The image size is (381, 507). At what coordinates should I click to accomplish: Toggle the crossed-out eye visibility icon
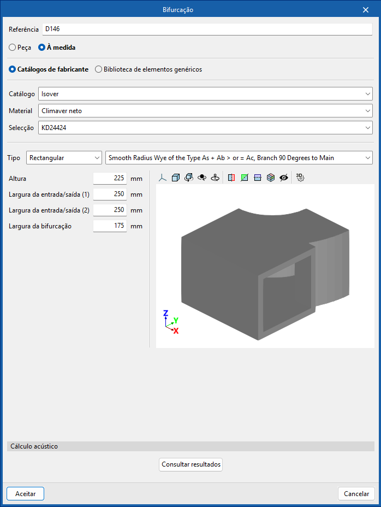[284, 178]
